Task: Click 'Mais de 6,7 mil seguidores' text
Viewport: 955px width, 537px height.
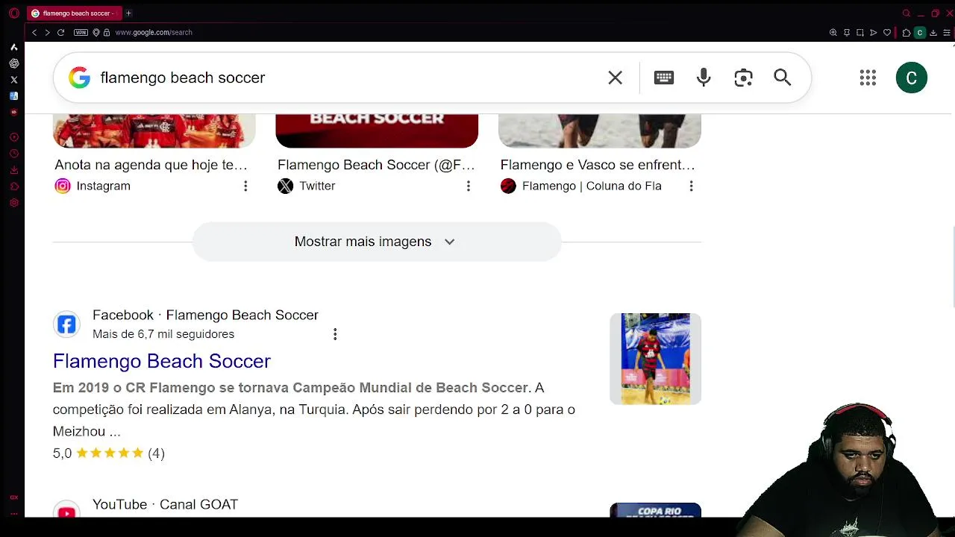Action: pos(163,334)
